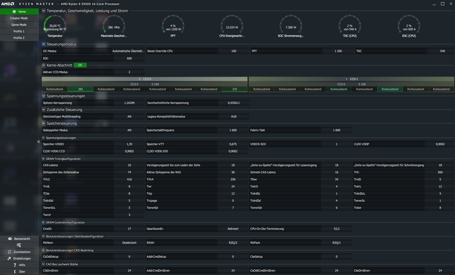The image size is (455, 275).
Task: Click the Gleichzeitiges Multithreading value AN
Action: coord(129,116)
